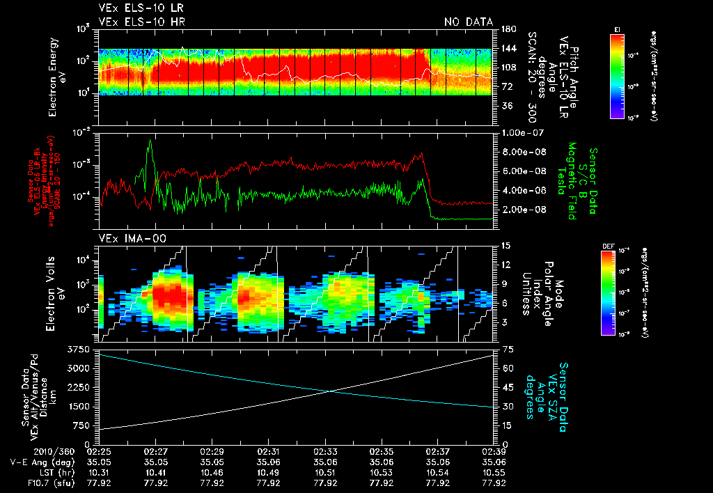Click the '8.00e-08' magnetic field tick
The width and height of the screenshot is (713, 493).
524,152
